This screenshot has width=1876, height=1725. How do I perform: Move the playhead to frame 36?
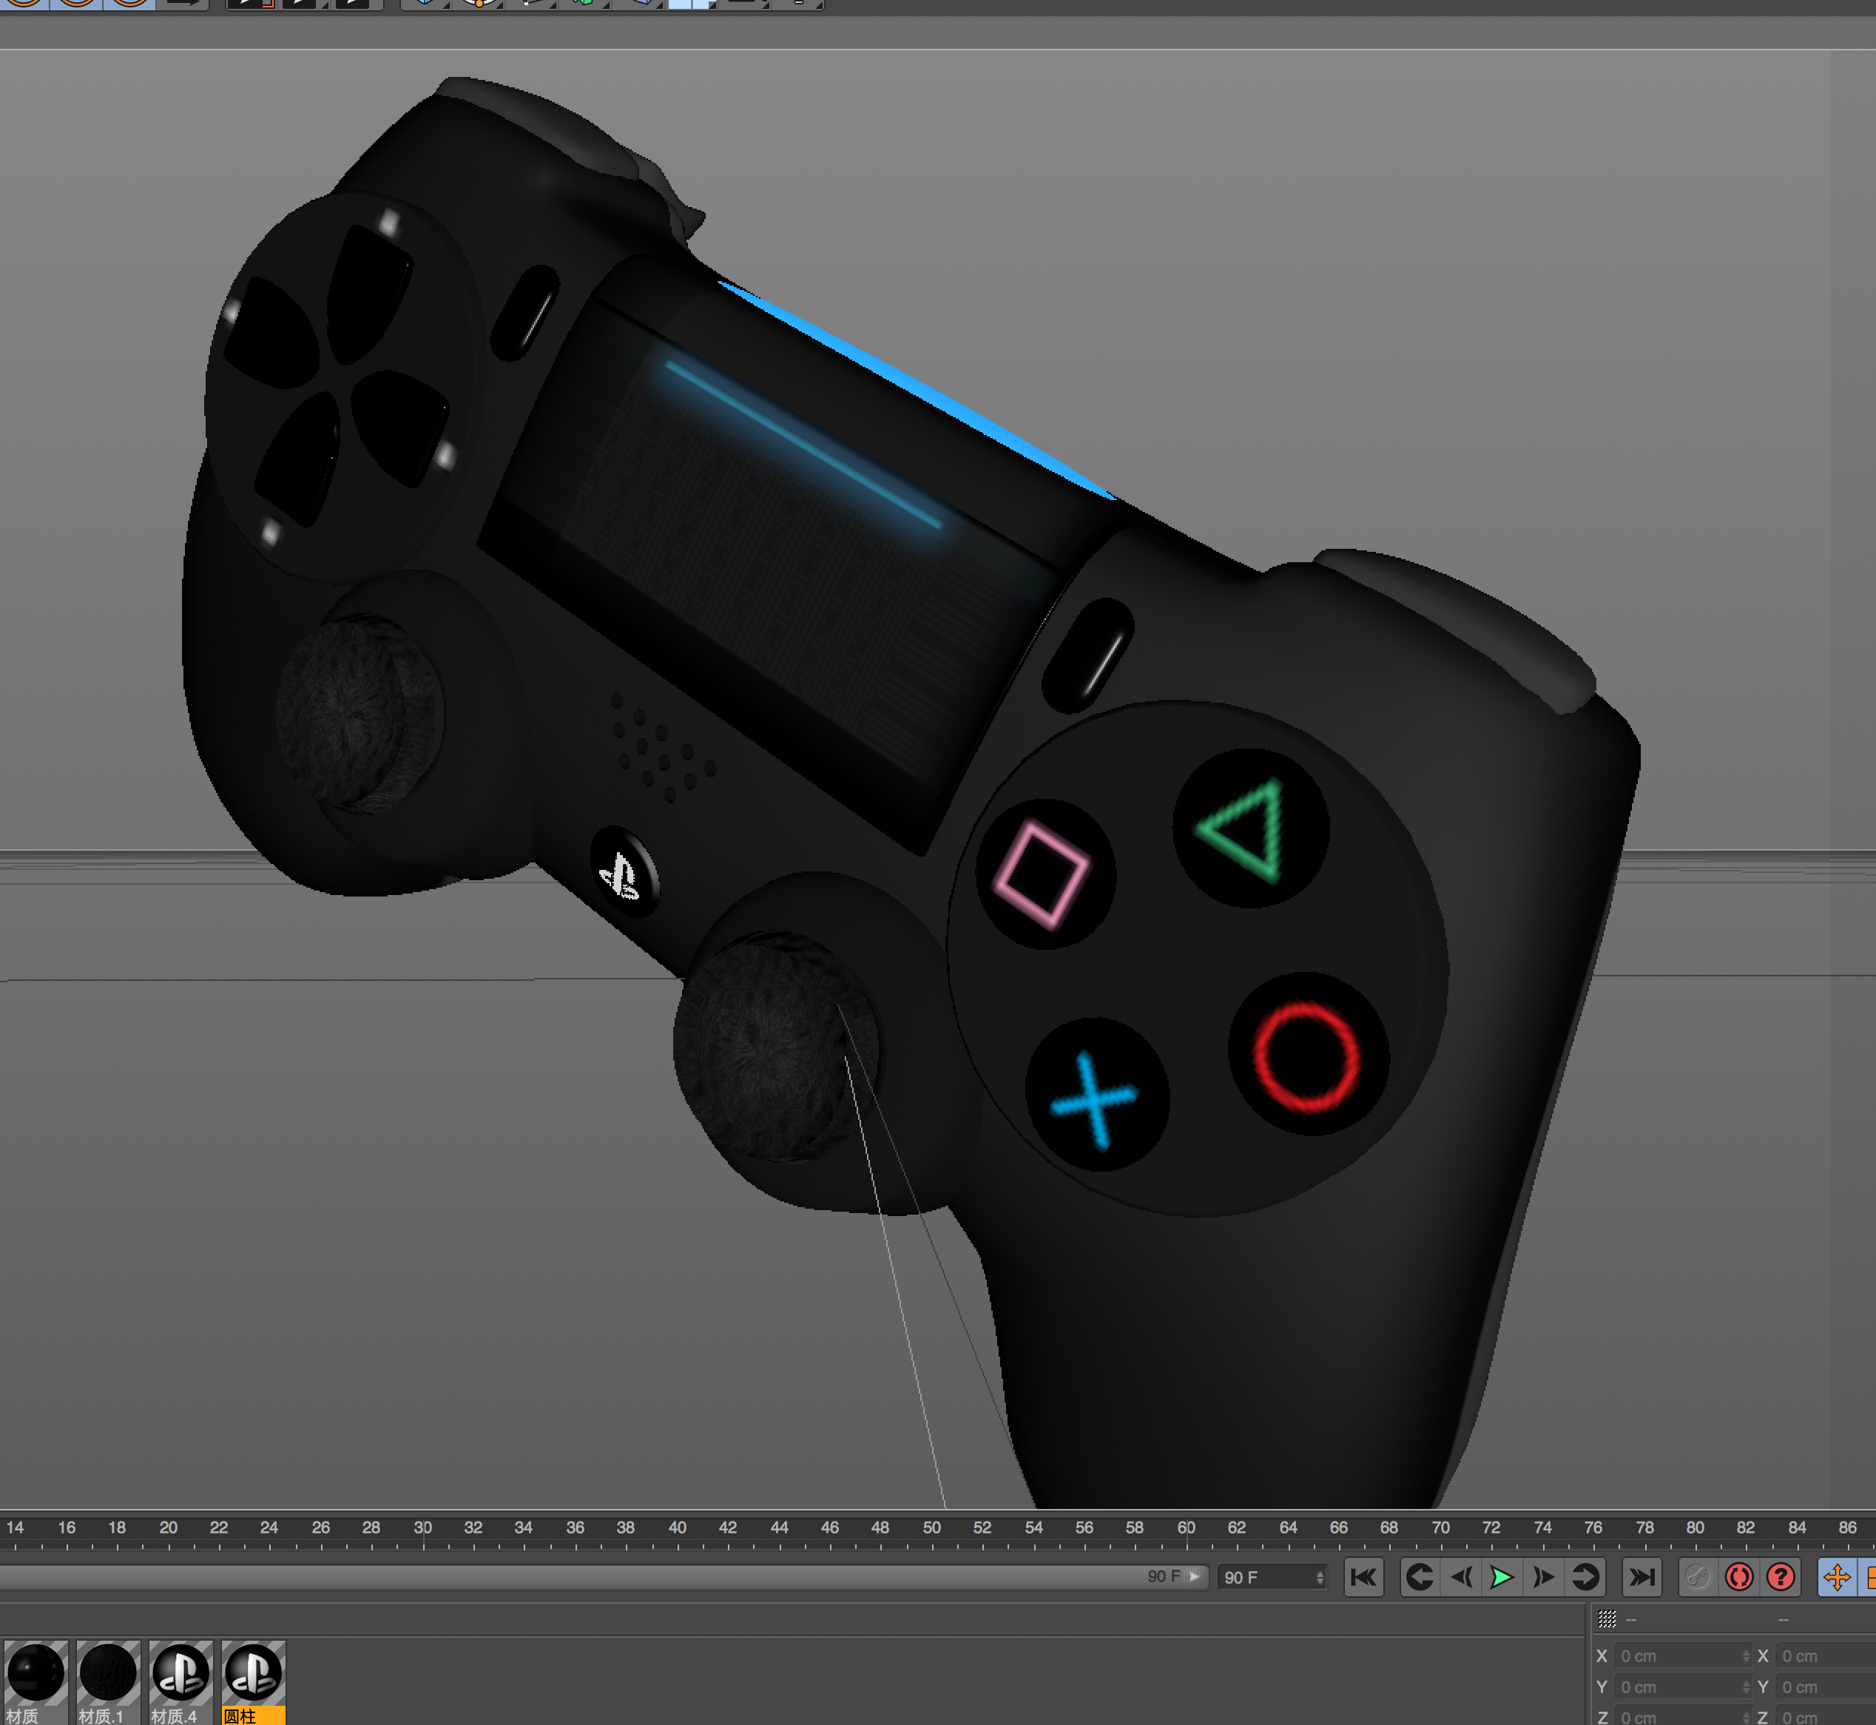pos(575,1528)
